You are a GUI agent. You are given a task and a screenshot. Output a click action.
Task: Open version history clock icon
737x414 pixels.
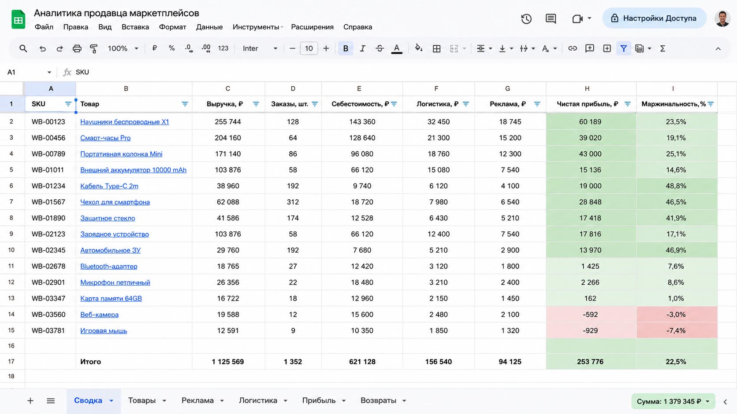click(526, 18)
